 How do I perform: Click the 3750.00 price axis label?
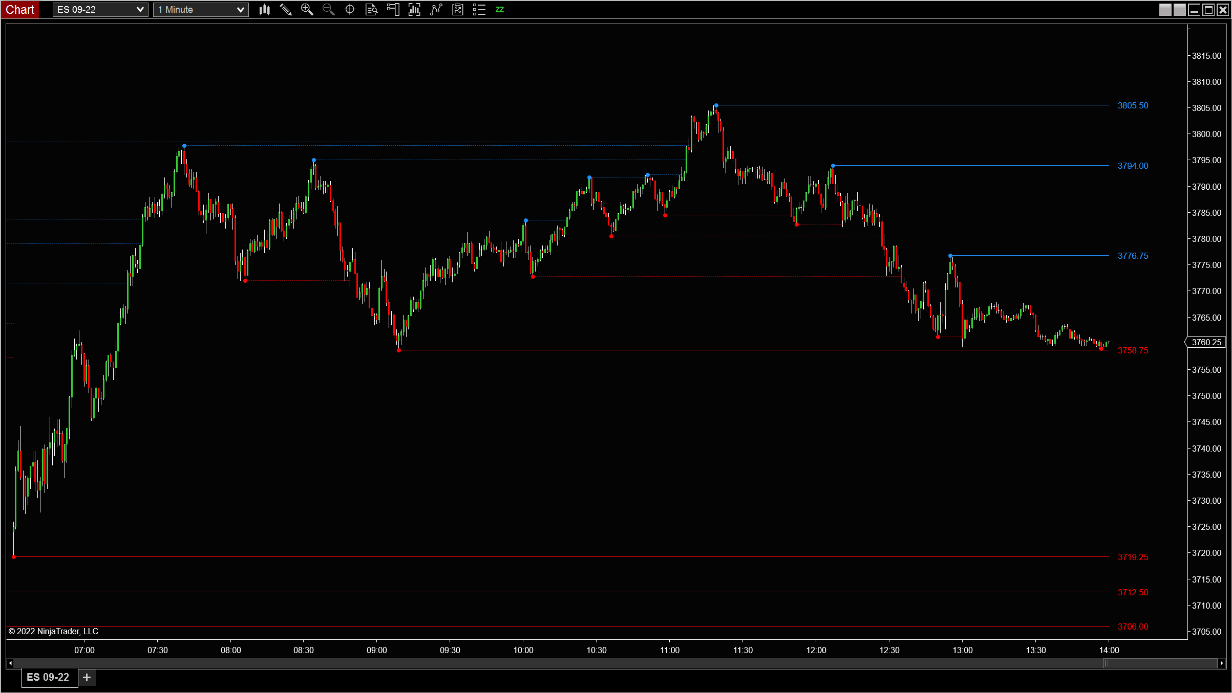pyautogui.click(x=1206, y=396)
